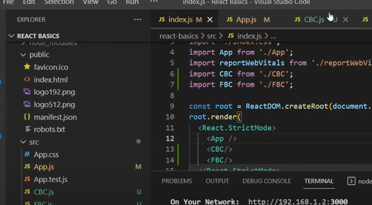
Task: Close the index.js editor tab
Action: 210,20
